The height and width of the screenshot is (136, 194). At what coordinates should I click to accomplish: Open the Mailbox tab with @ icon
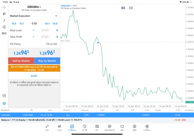109,128
